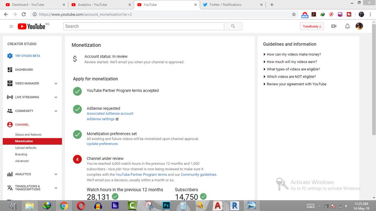Switch to the Analytics - YouTube tab
Image resolution: width=376 pixels, height=211 pixels.
(101, 5)
